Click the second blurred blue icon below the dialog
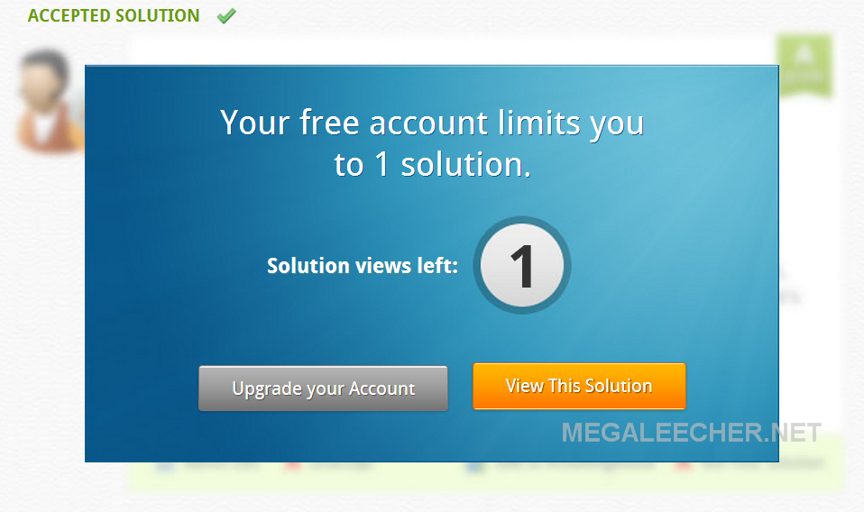The height and width of the screenshot is (512, 864). point(473,467)
